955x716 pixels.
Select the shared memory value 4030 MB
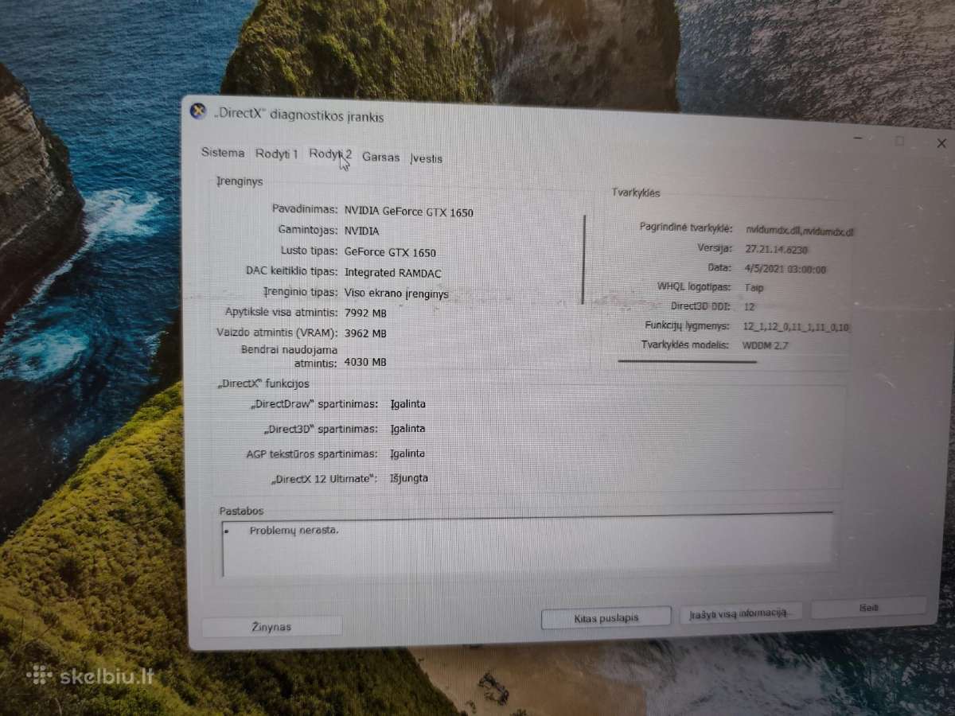(x=365, y=362)
